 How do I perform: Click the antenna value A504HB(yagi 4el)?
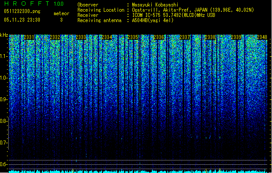click(153, 20)
